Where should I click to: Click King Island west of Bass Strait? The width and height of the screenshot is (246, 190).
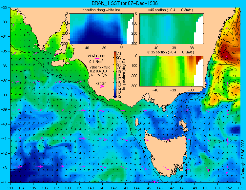(x=137, y=122)
